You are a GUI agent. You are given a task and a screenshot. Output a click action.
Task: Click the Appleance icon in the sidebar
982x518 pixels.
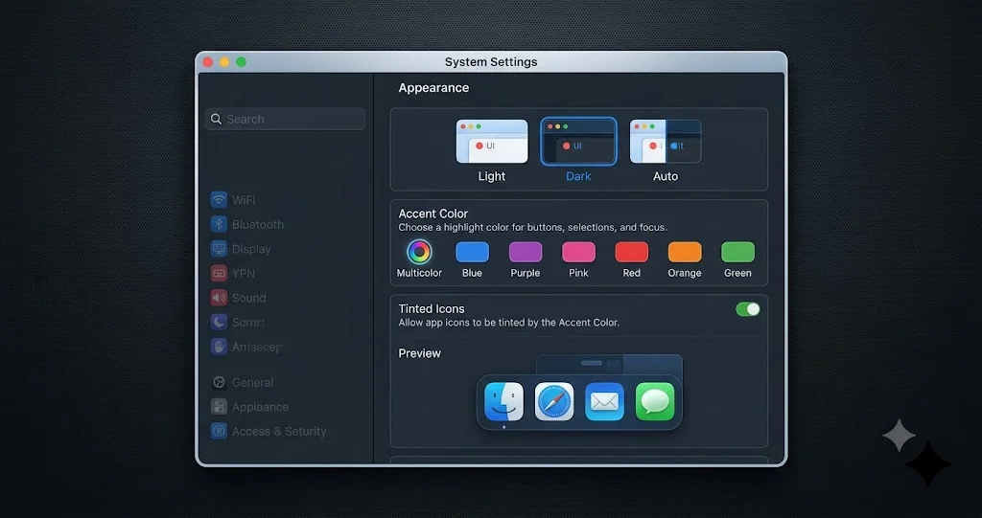pos(219,407)
